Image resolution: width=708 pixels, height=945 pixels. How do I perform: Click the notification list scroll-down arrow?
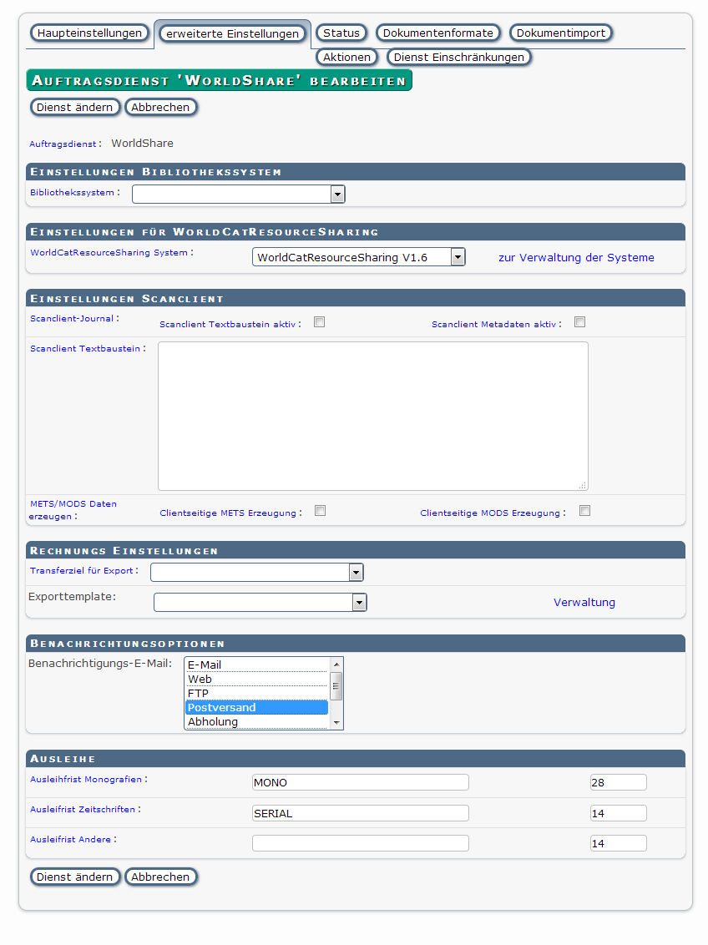(x=336, y=723)
